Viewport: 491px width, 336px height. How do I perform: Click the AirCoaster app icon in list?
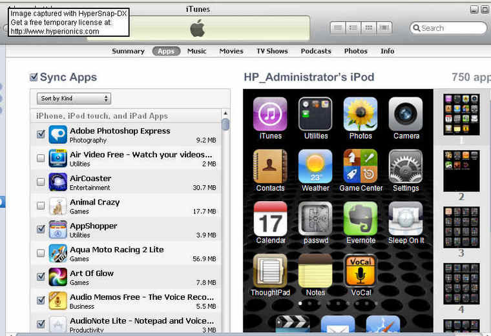click(x=58, y=182)
